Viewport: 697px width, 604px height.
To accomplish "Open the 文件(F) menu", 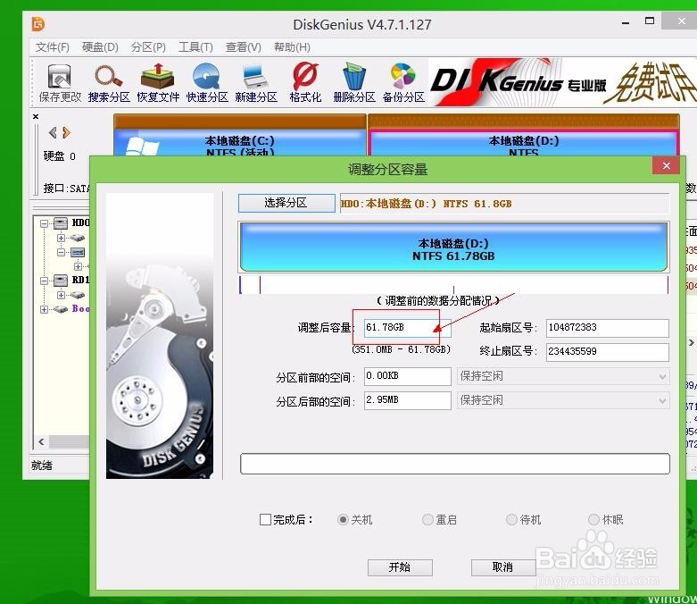I will (x=53, y=46).
